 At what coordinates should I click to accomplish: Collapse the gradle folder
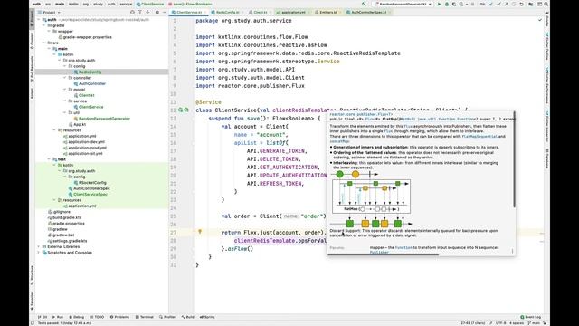[44, 25]
